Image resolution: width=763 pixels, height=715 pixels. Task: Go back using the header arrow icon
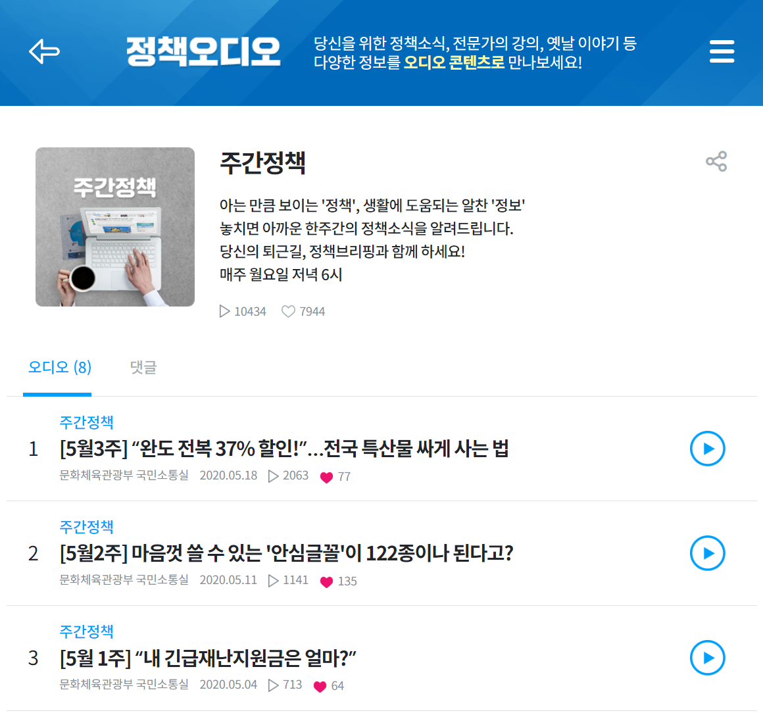pos(44,51)
